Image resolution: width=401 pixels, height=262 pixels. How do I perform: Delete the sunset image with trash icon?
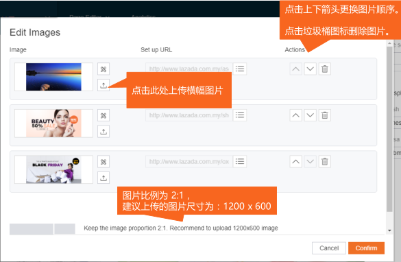pyautogui.click(x=324, y=69)
